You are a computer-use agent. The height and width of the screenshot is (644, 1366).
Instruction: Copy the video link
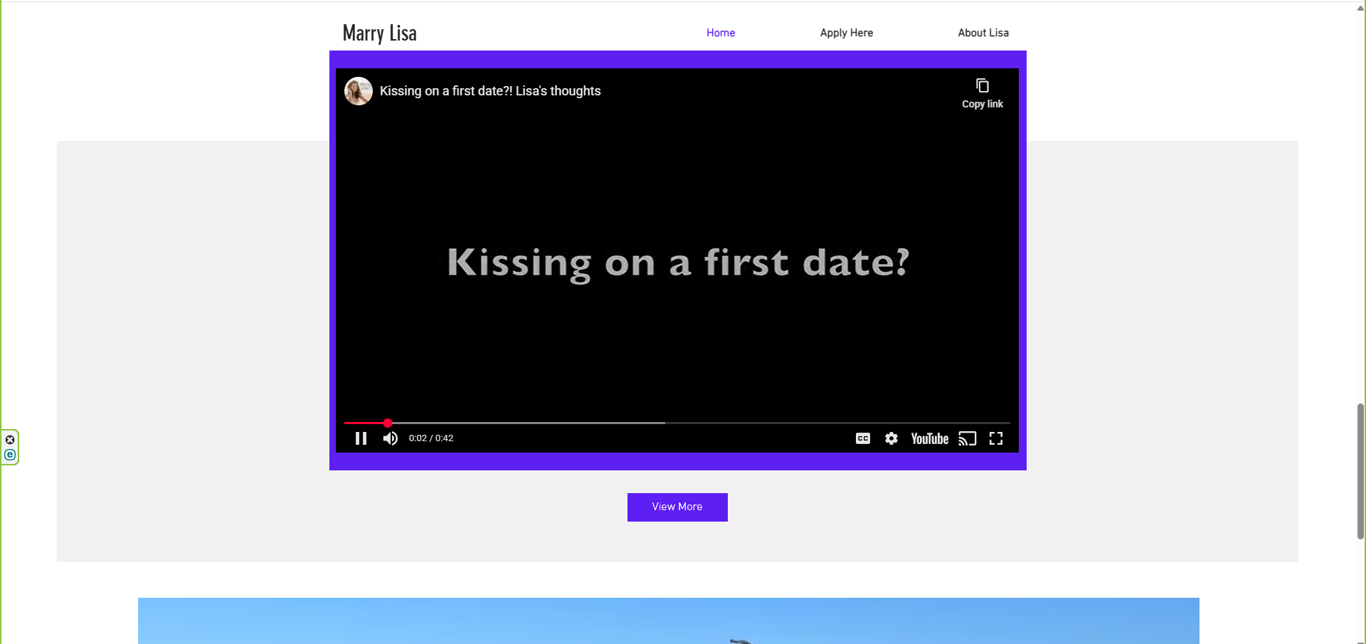click(982, 93)
